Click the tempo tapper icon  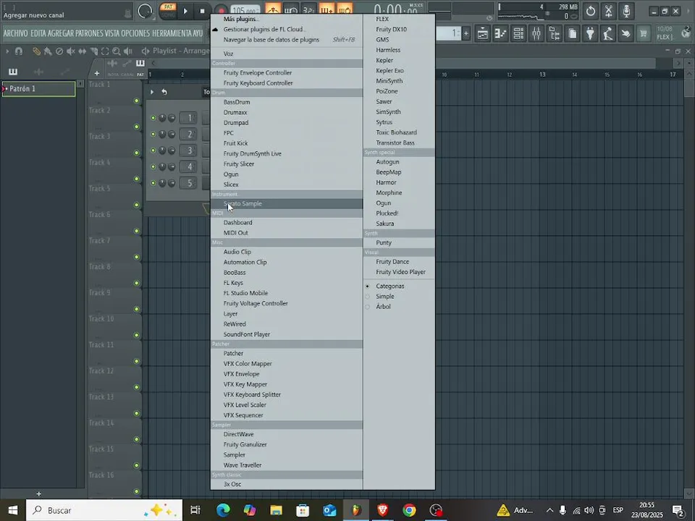pyautogui.click(x=607, y=34)
